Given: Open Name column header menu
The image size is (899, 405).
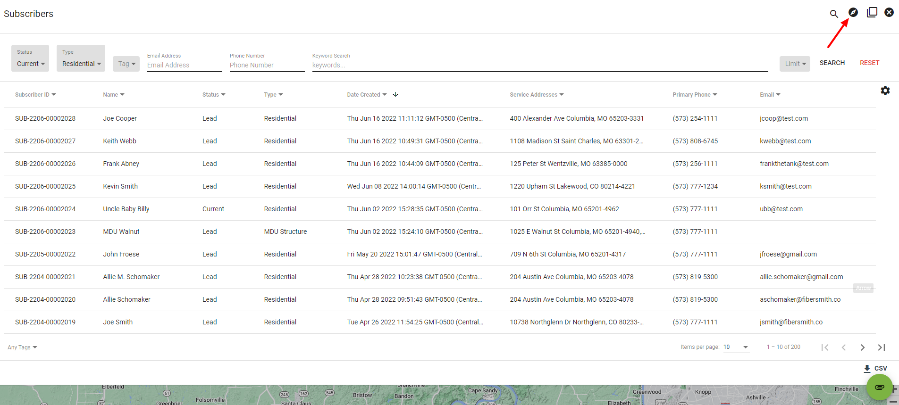Looking at the screenshot, I should 114,95.
